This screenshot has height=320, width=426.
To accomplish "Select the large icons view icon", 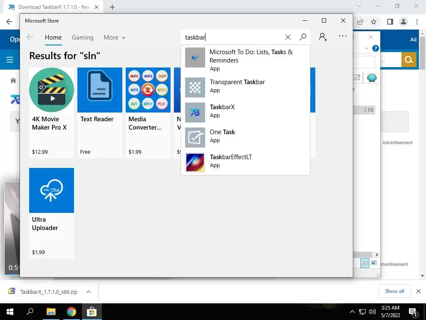I will click(x=374, y=263).
